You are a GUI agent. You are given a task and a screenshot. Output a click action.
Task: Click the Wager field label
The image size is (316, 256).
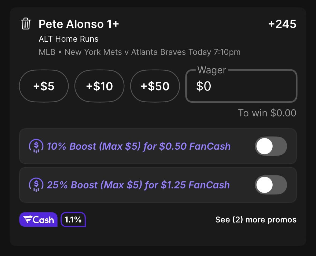tap(212, 70)
